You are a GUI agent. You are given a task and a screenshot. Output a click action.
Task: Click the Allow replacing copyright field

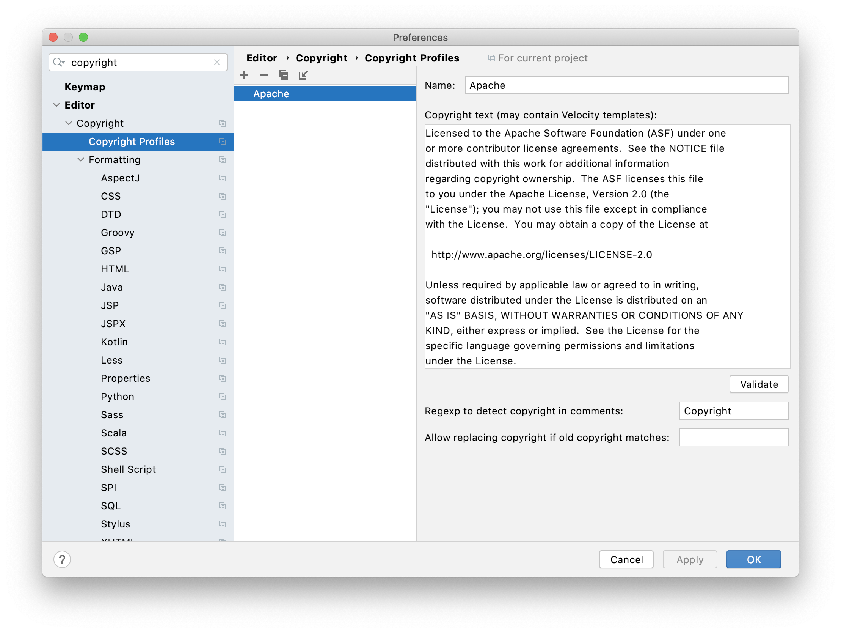(733, 437)
